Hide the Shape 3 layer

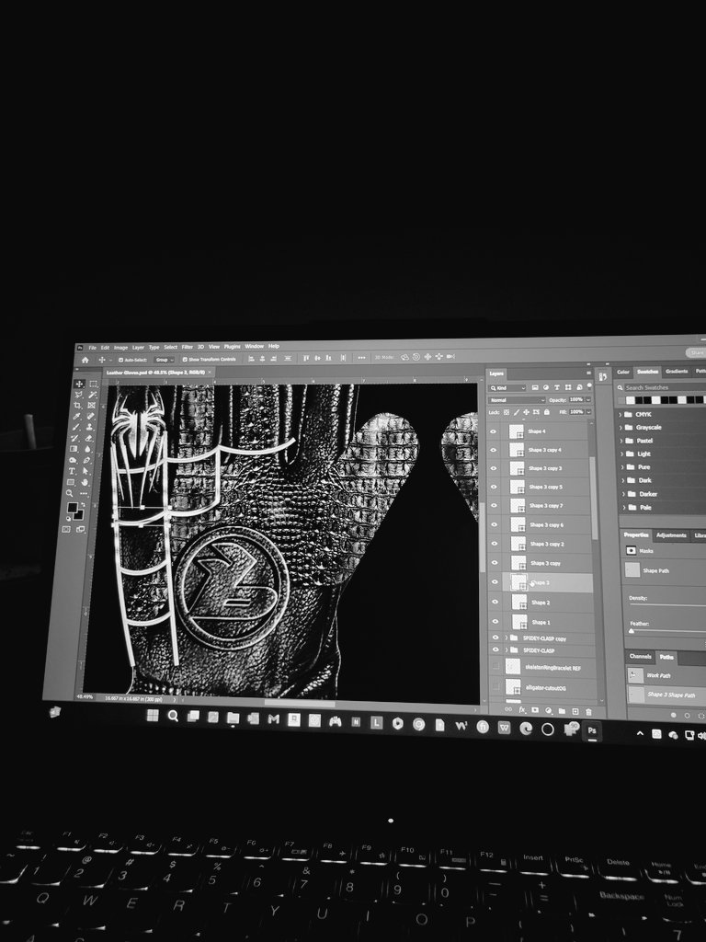tap(495, 582)
